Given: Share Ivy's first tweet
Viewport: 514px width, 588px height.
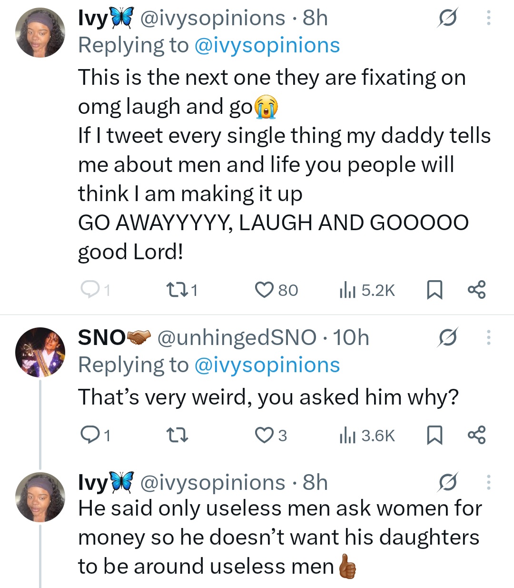Looking at the screenshot, I should (476, 290).
